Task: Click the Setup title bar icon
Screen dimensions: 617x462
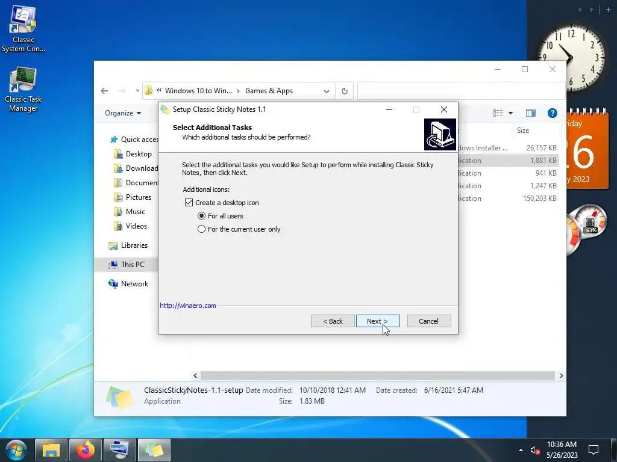Action: [x=165, y=109]
